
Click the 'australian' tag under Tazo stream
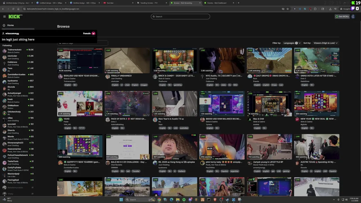coord(184,128)
